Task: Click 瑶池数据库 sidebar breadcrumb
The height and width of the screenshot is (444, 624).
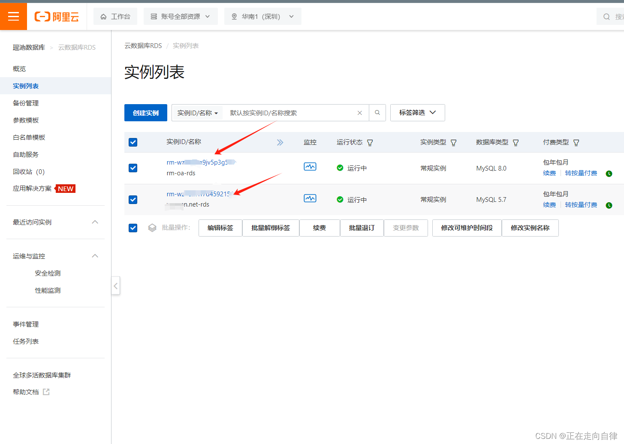Action: [x=29, y=47]
